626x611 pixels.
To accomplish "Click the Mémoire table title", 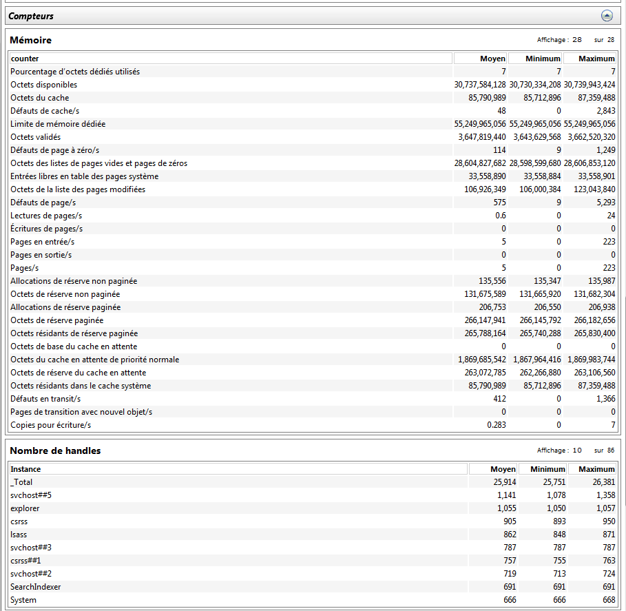I will point(31,40).
